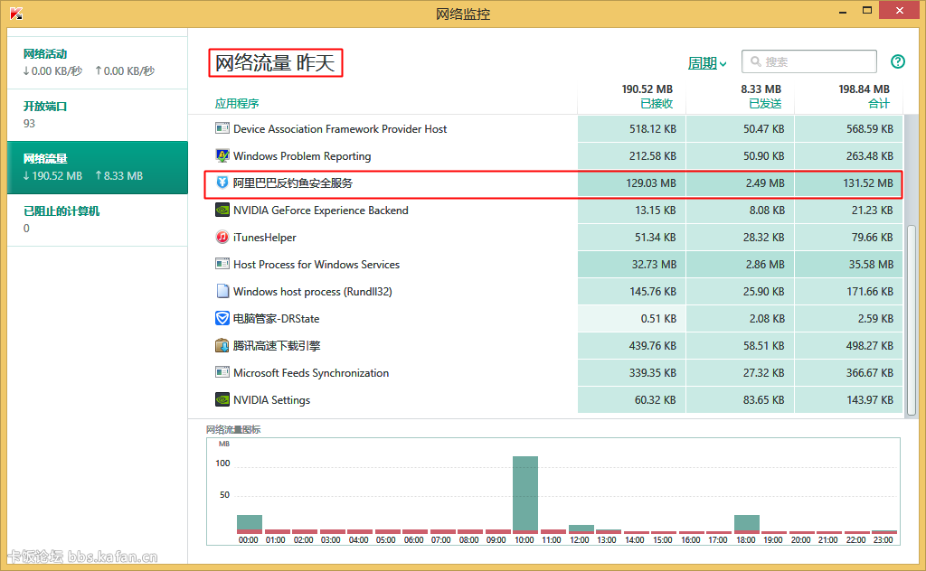926x571 pixels.
Task: Click the Rundll32 file icon
Action: [222, 292]
